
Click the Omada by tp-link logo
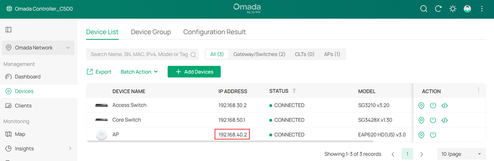click(247, 8)
